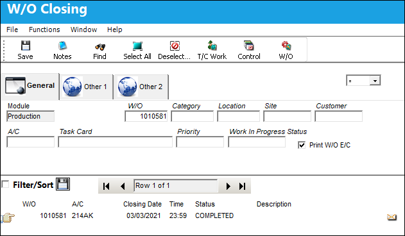Click the pointing hand row selector icon
This screenshot has width=405, height=236.
[x=8, y=217]
